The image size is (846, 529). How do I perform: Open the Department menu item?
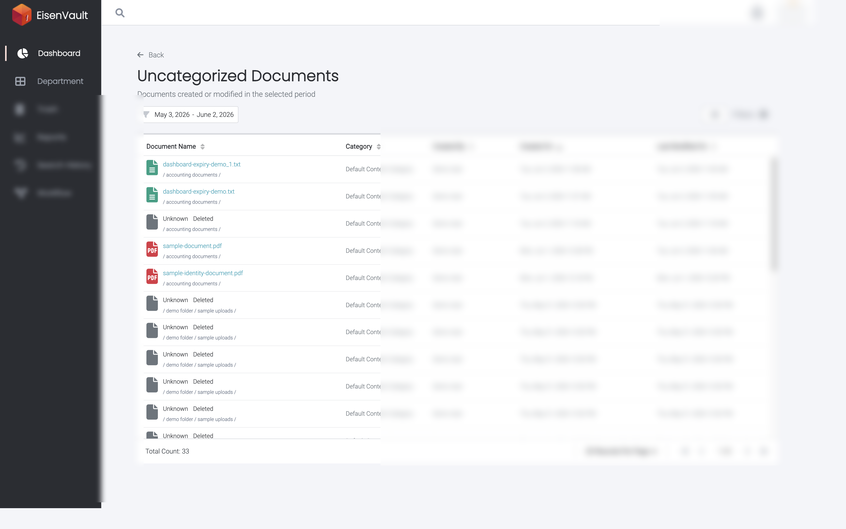pos(60,81)
